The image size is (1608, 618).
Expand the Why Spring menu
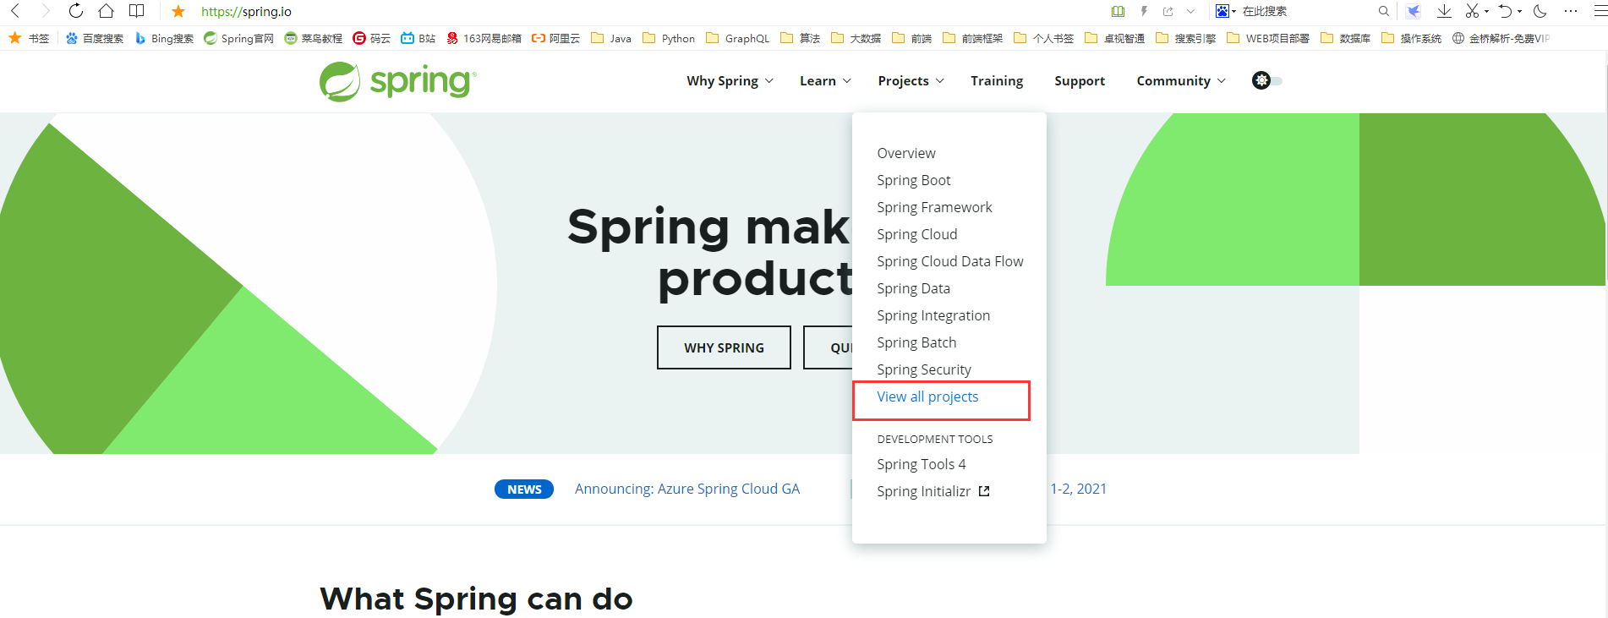(x=730, y=80)
